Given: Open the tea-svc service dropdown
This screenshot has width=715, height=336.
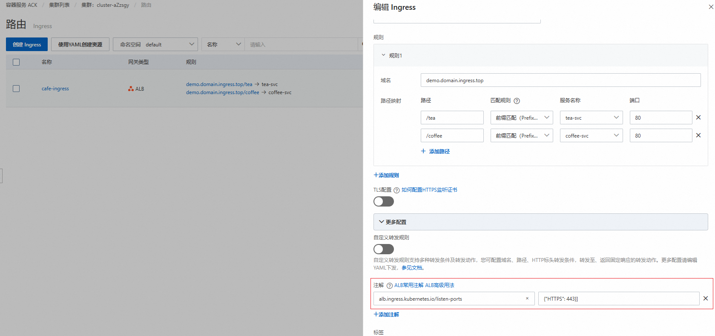Looking at the screenshot, I should [591, 118].
